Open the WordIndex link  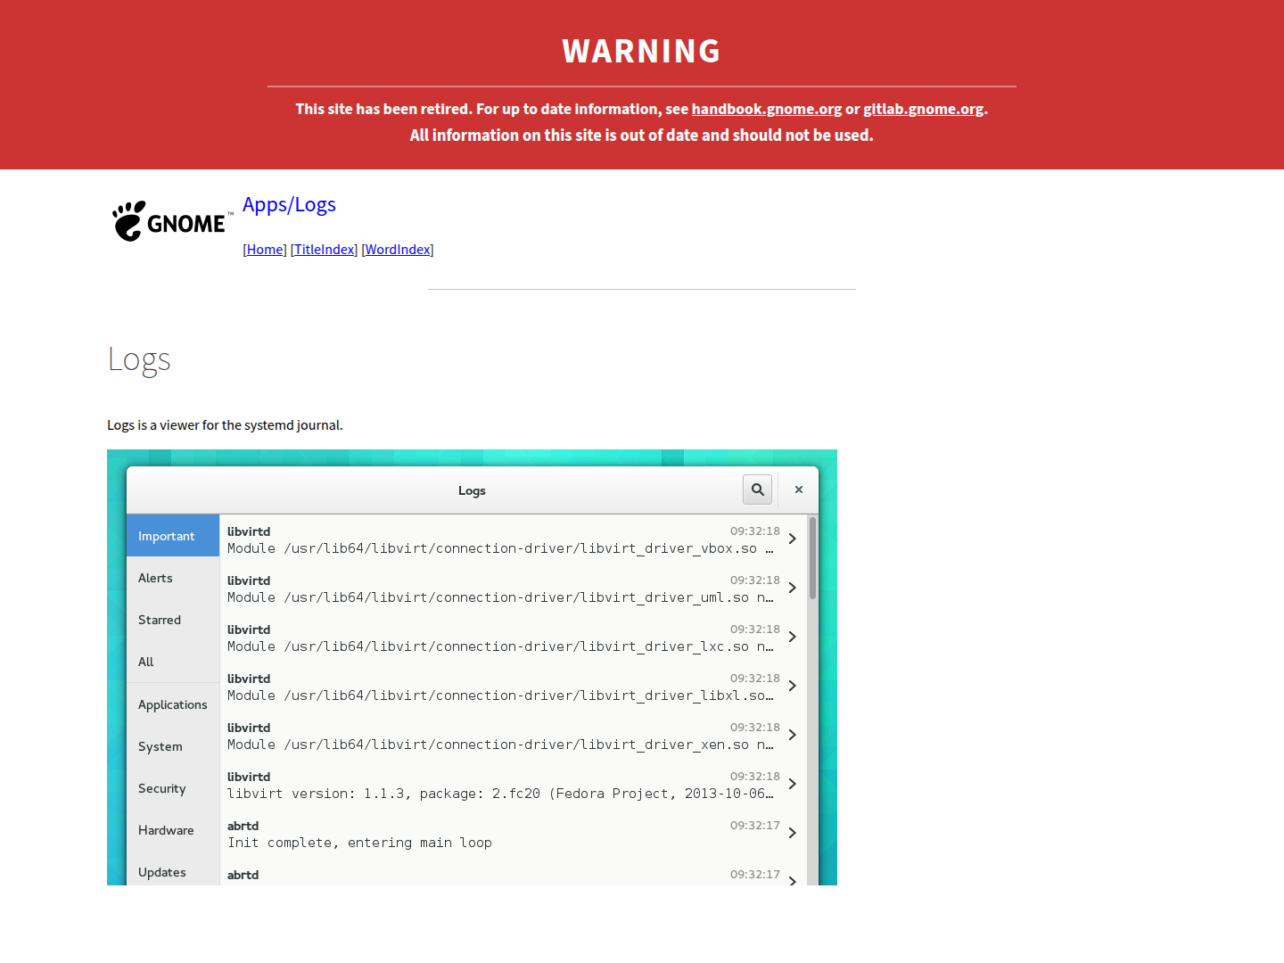click(x=398, y=250)
